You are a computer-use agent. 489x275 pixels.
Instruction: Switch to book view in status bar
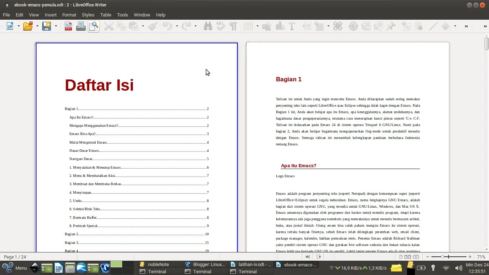[416, 257]
